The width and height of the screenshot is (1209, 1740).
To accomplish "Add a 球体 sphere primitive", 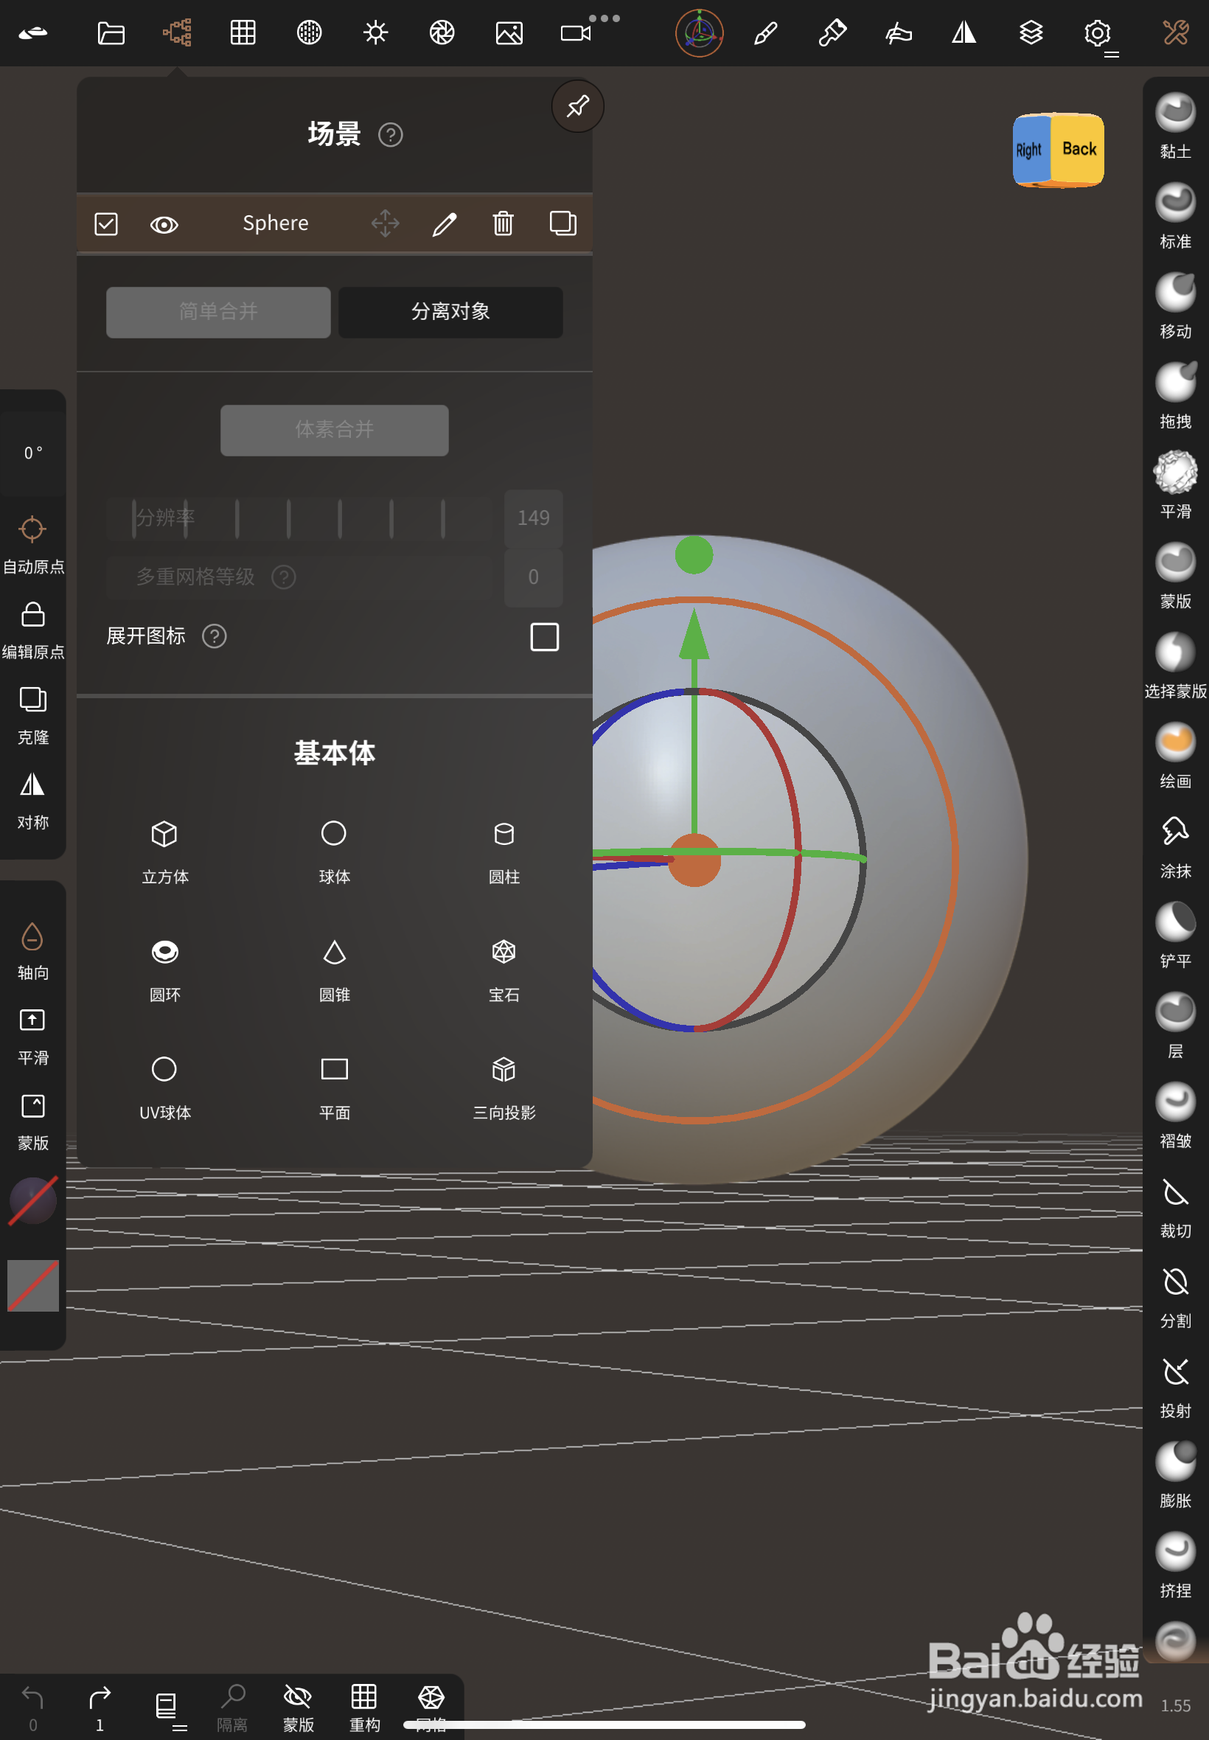I will click(334, 852).
